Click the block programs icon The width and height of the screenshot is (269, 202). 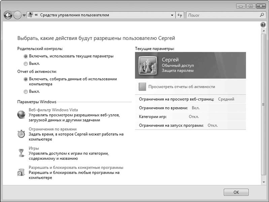coord(21,172)
